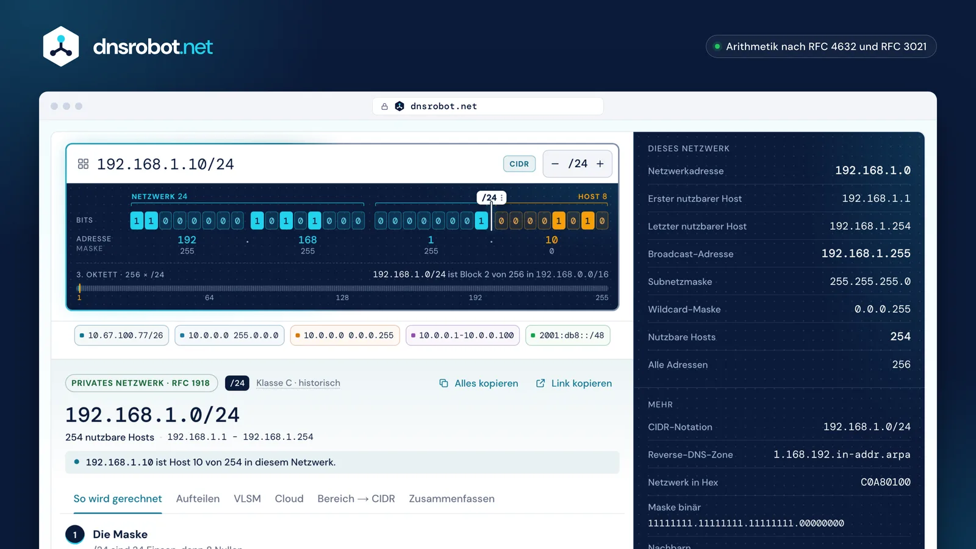Open the Zusammenfassen tab
This screenshot has width=976, height=549.
tap(451, 499)
